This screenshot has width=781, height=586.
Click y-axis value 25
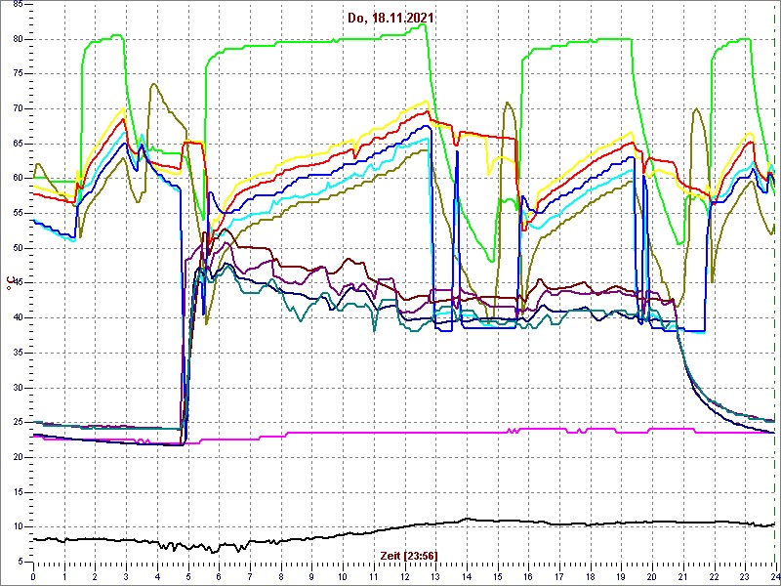coord(18,423)
